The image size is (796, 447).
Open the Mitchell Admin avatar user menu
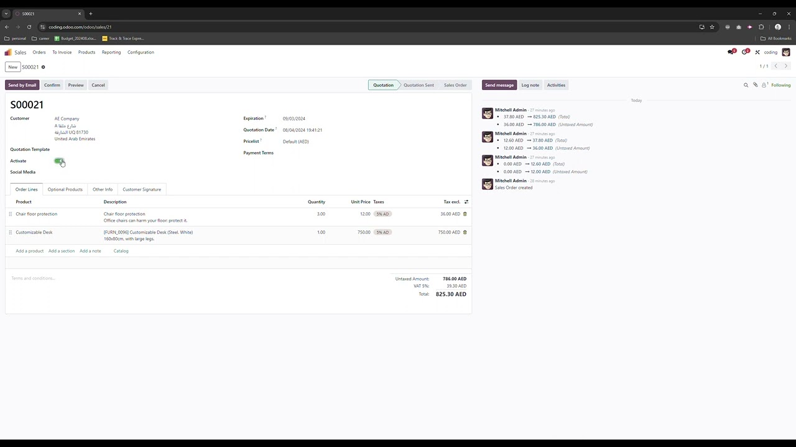(786, 52)
